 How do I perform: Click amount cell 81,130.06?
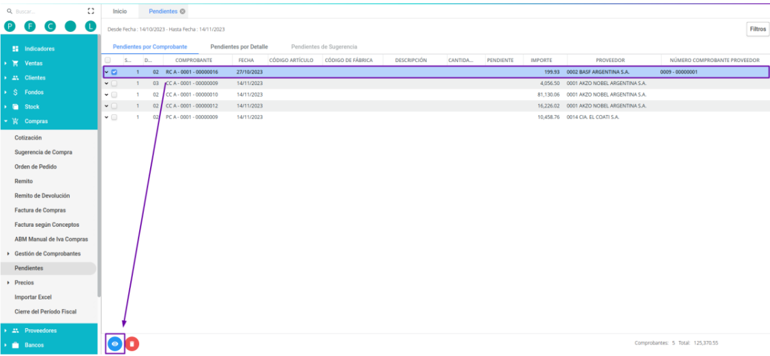[x=548, y=95]
